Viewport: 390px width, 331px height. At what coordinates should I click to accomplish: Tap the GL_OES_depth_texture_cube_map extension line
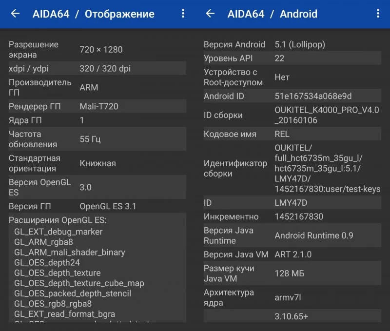tap(79, 283)
